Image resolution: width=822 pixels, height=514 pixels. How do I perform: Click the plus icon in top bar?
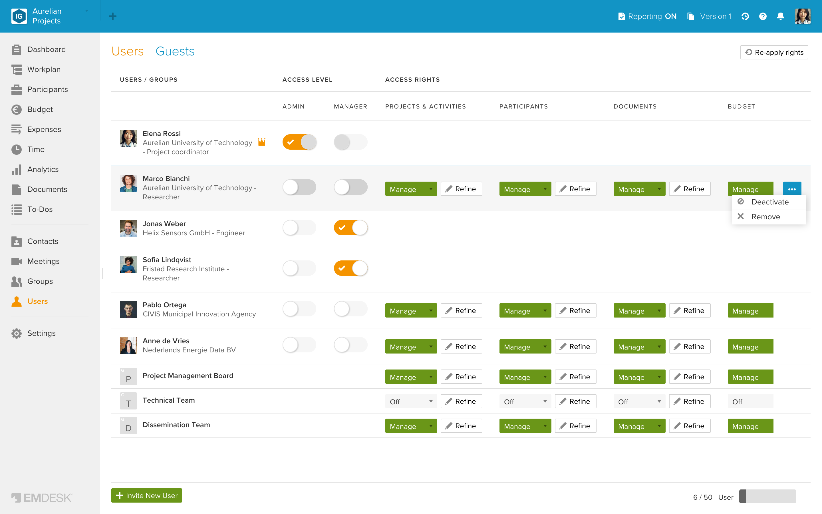[113, 16]
